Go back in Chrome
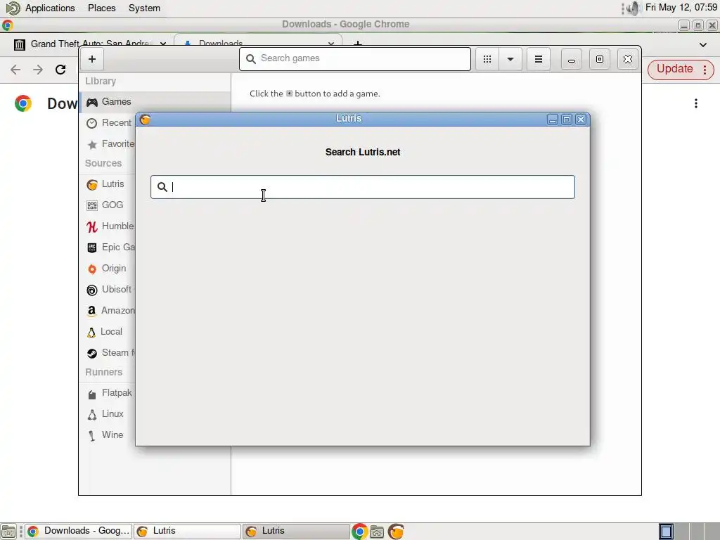This screenshot has width=720, height=540. tap(15, 70)
